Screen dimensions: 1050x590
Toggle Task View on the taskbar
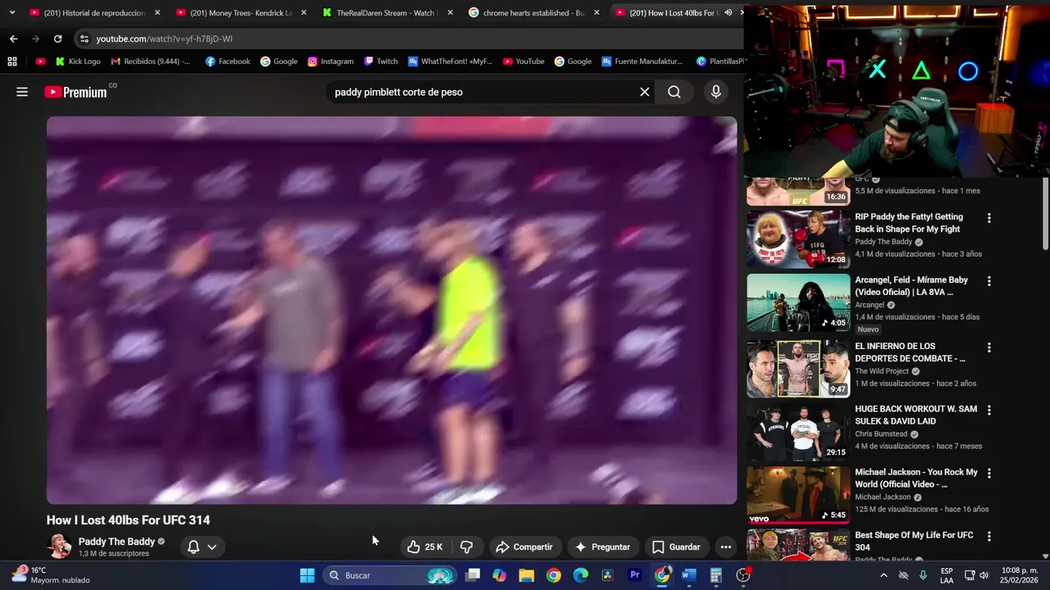[472, 575]
